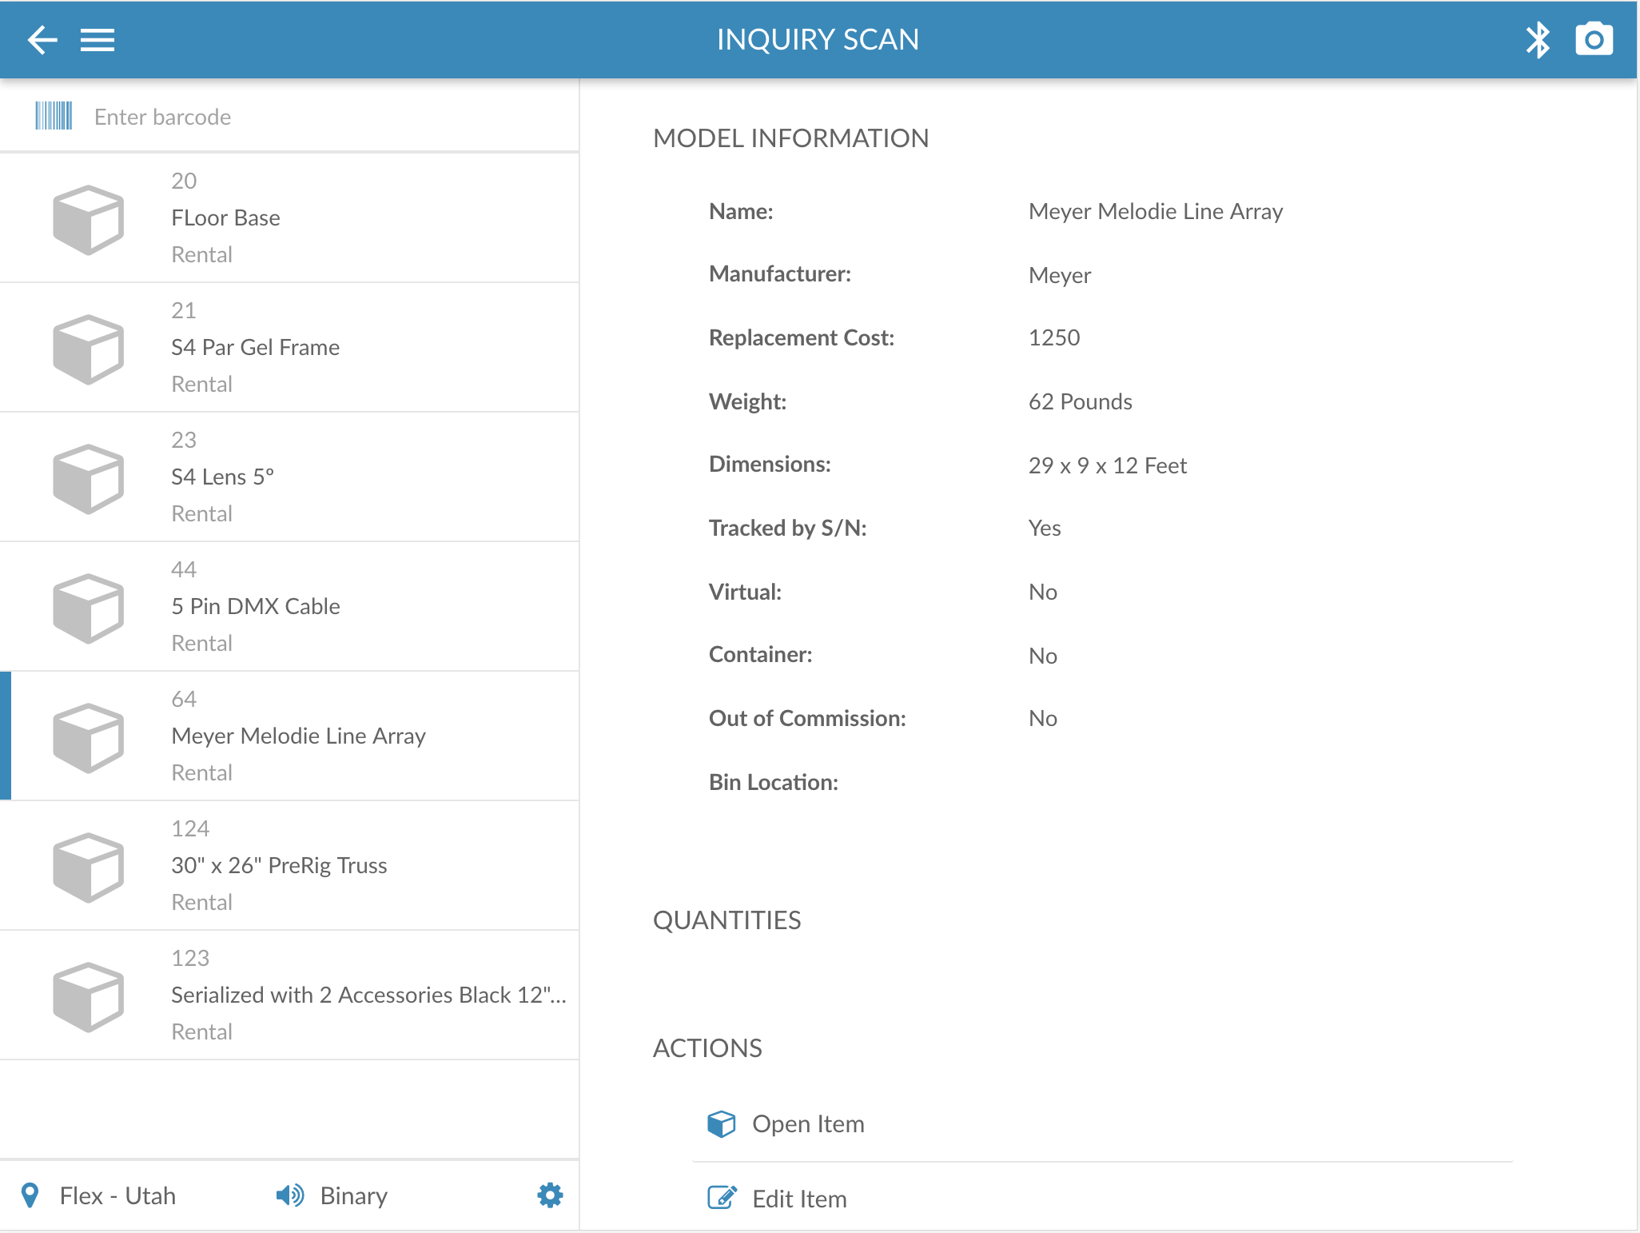Change the Binary sound setting
This screenshot has height=1233, width=1640.
pos(353,1195)
